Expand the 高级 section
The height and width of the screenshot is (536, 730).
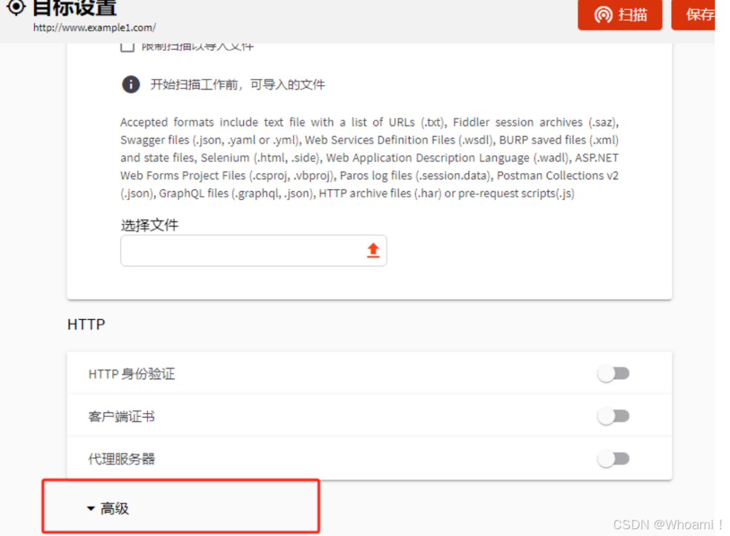coord(108,508)
